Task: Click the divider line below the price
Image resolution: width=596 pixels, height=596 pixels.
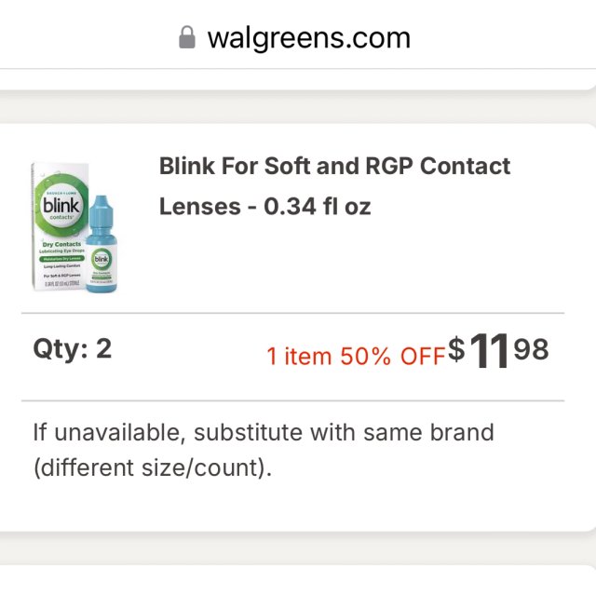Action: 298,401
